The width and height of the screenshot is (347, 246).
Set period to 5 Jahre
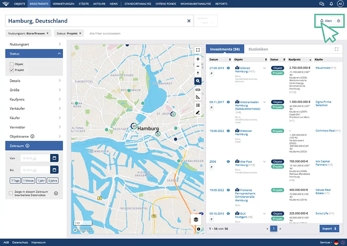(53, 181)
